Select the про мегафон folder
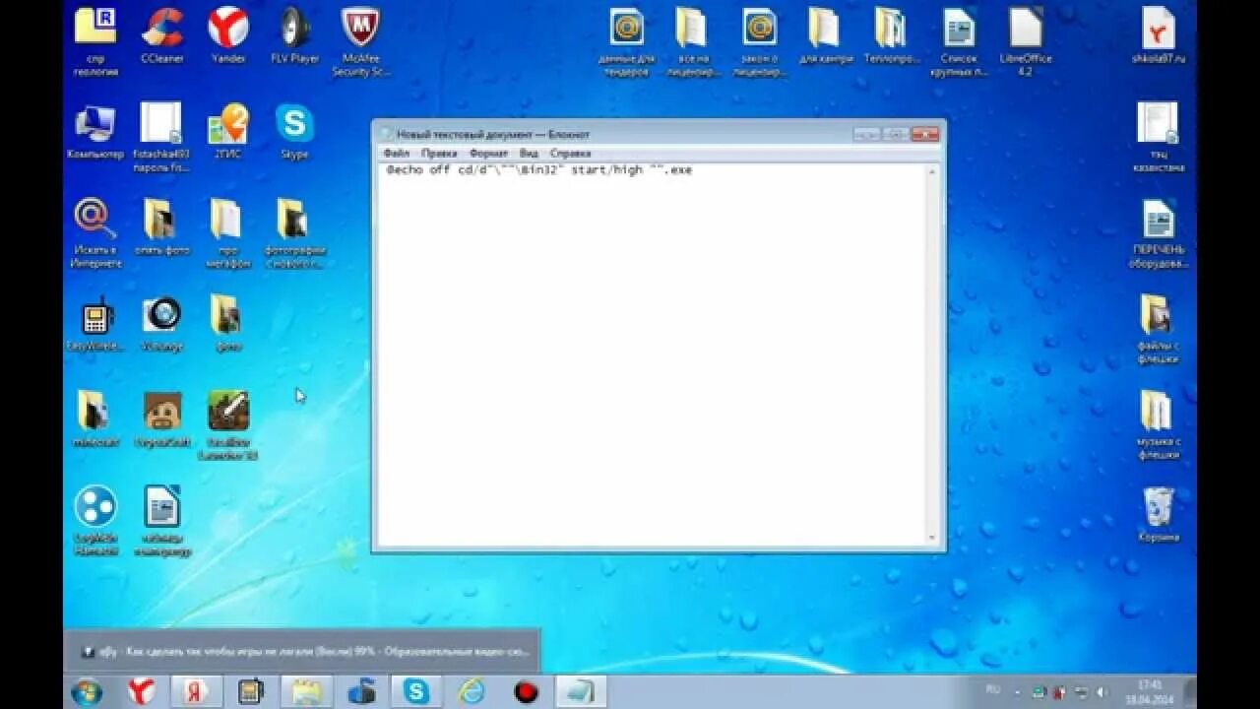 [x=227, y=234]
